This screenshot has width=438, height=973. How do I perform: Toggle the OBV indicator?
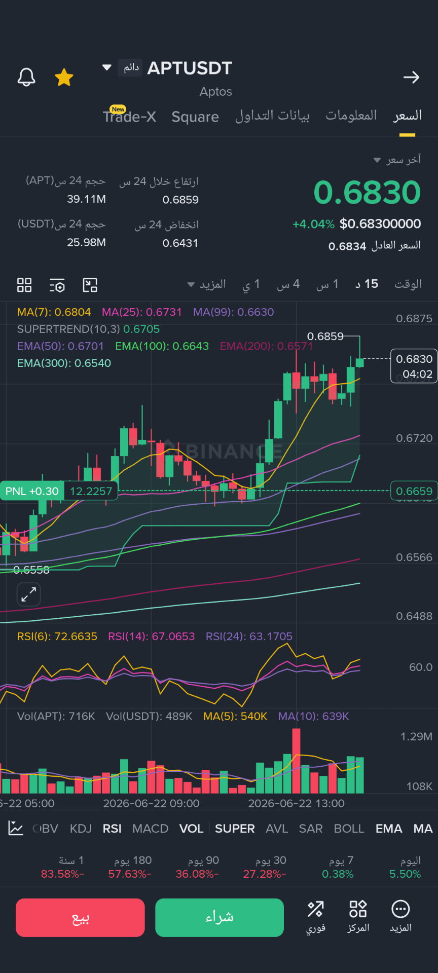45,829
